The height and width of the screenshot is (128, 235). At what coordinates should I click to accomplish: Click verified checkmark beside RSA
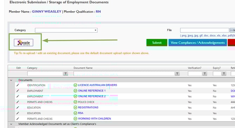click(75, 113)
